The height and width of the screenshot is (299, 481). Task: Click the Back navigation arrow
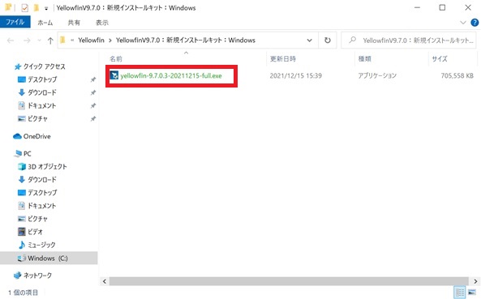(x=11, y=41)
